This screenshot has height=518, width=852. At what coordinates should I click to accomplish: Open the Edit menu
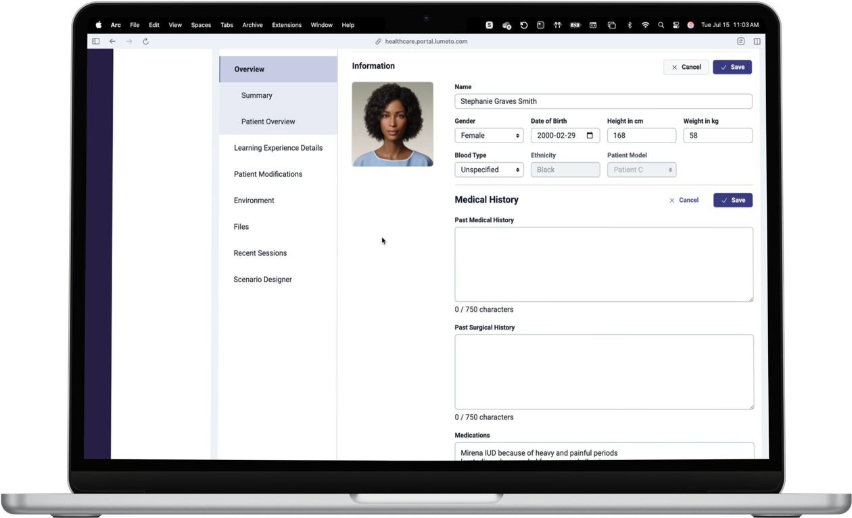click(154, 25)
